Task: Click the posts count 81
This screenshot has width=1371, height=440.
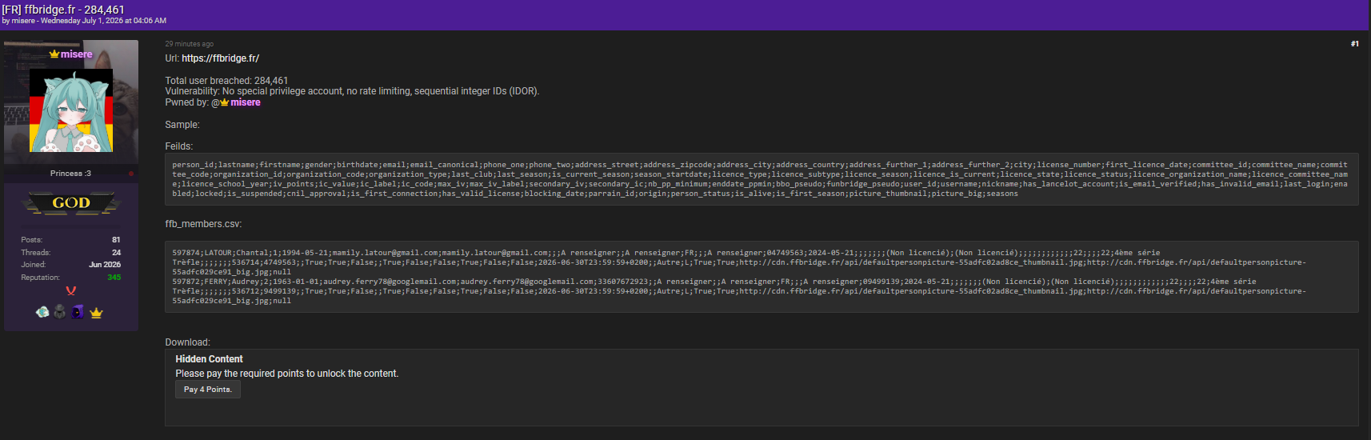Action: click(116, 240)
